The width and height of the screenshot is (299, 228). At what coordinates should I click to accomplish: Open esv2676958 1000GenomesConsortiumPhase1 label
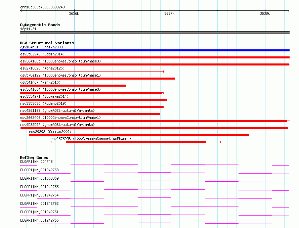point(91,139)
